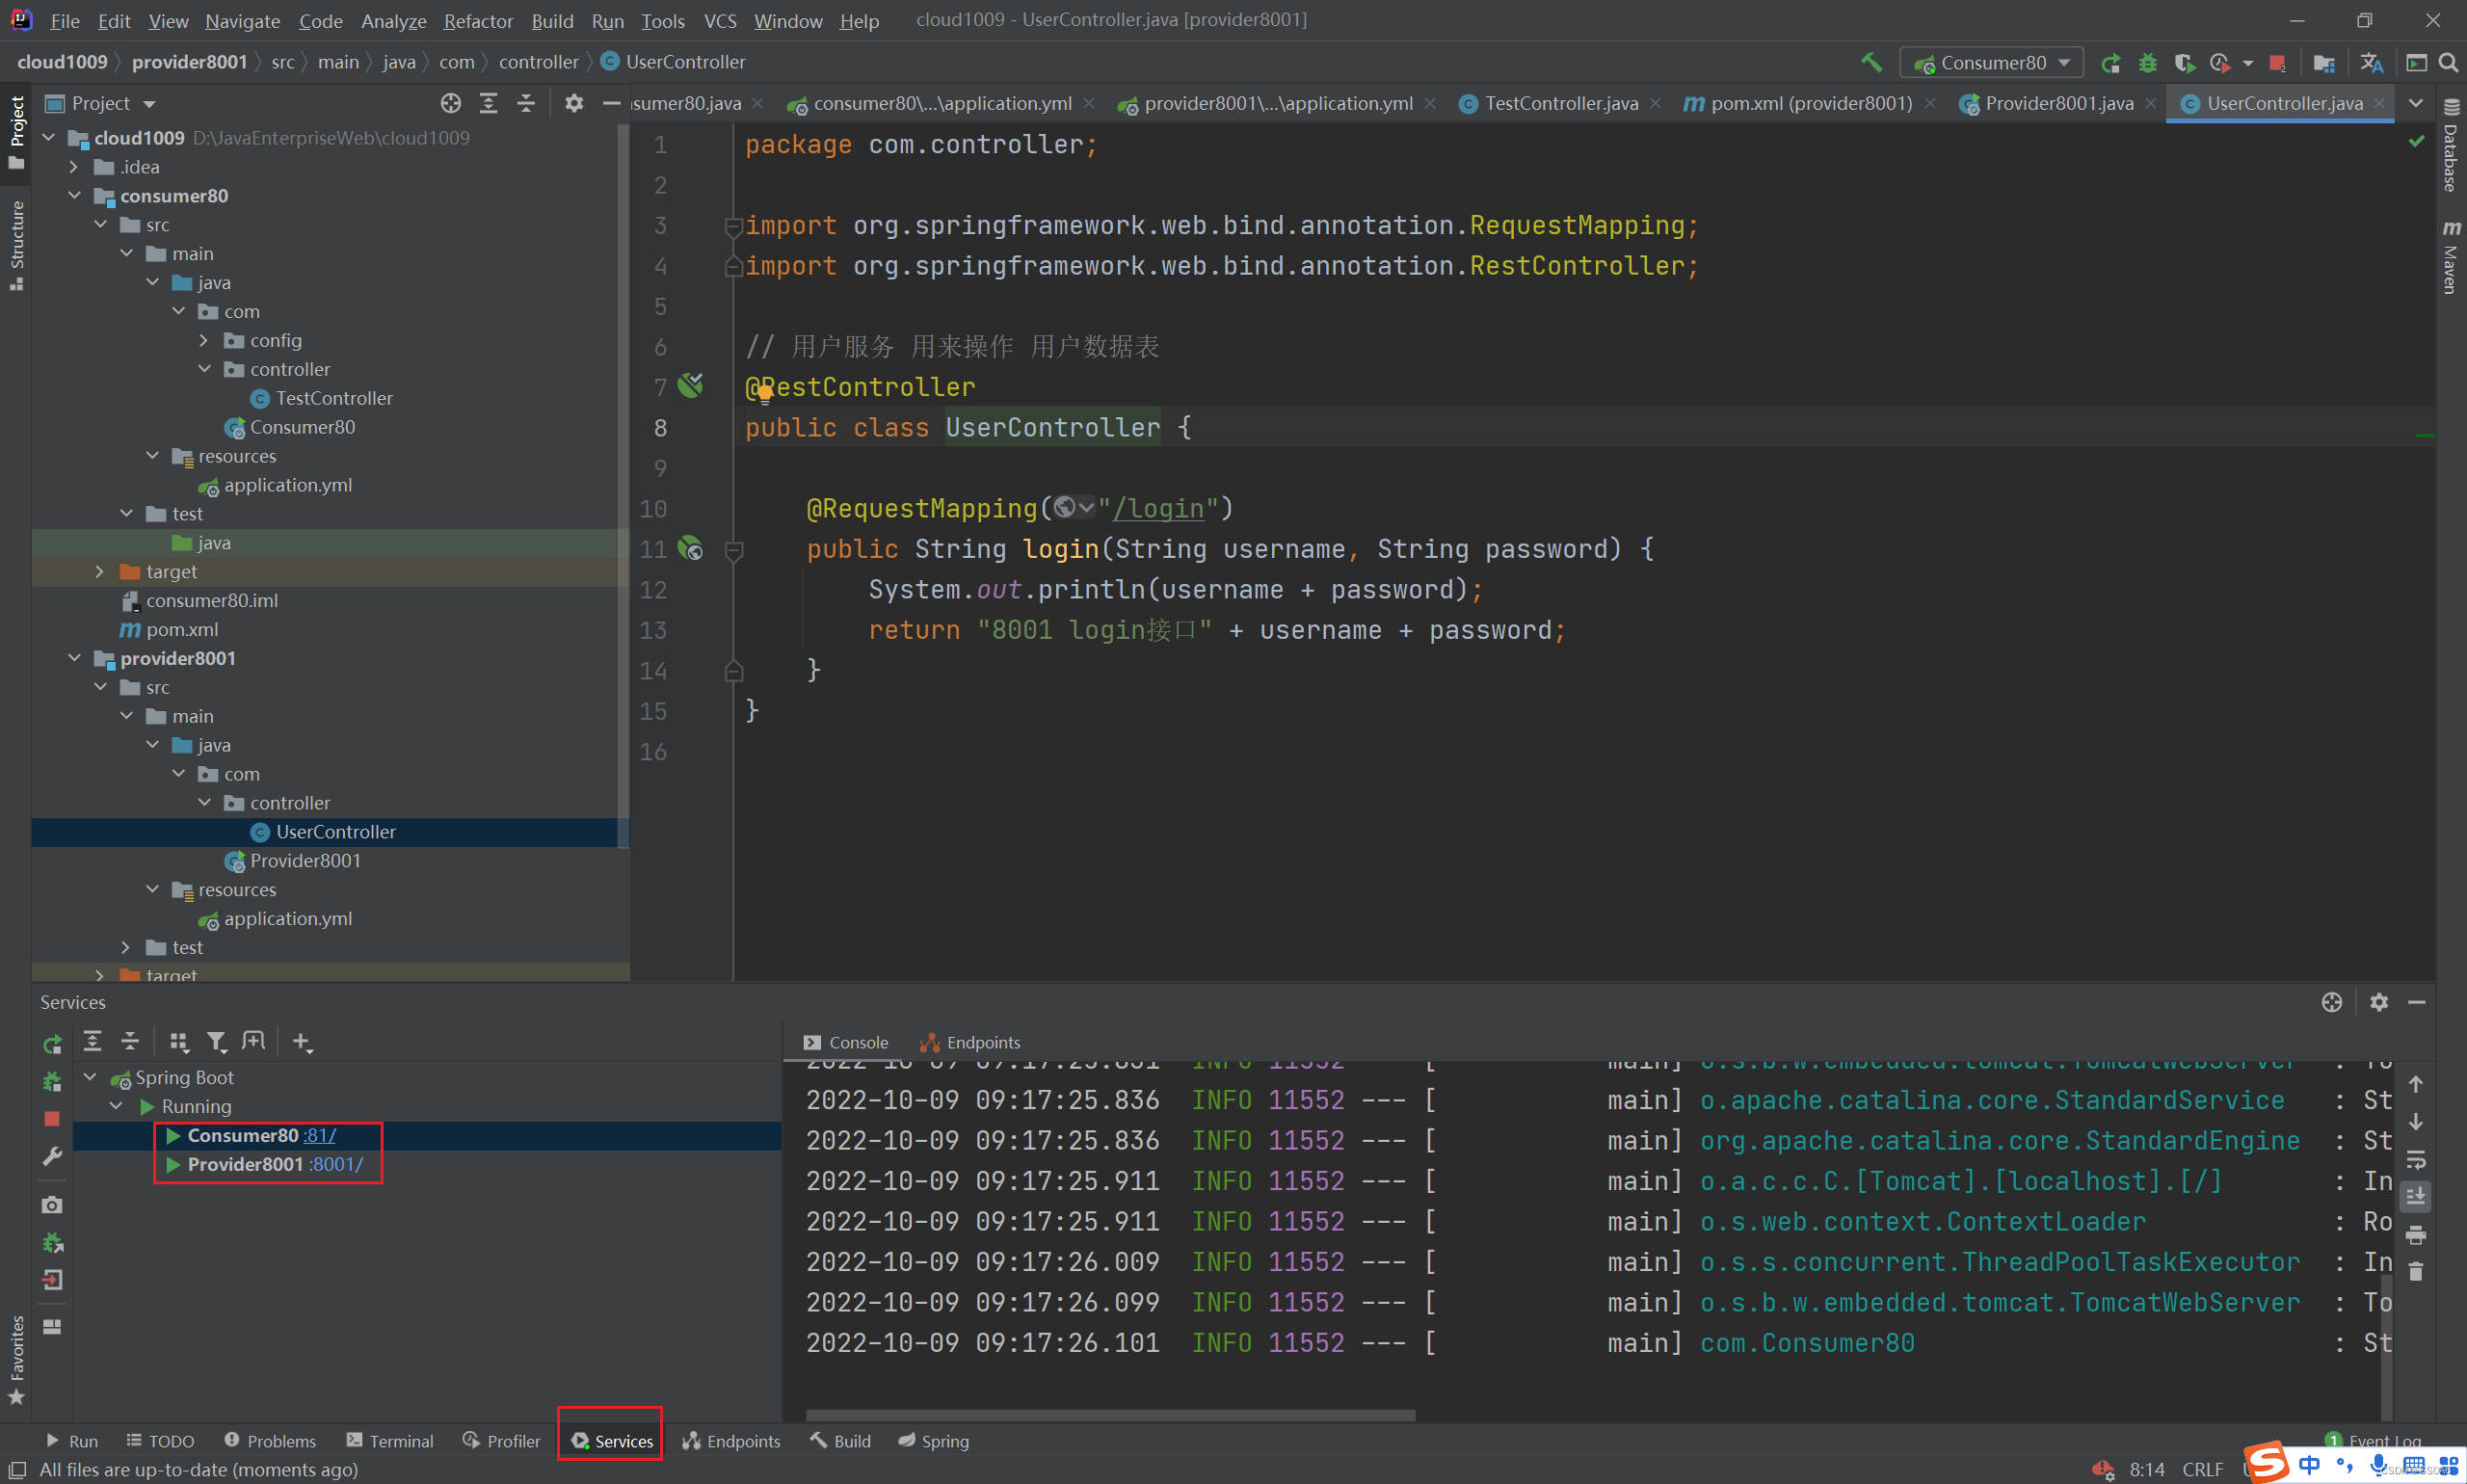This screenshot has height=1484, width=2467.
Task: Toggle scroll to end of console
Action: (2416, 1197)
